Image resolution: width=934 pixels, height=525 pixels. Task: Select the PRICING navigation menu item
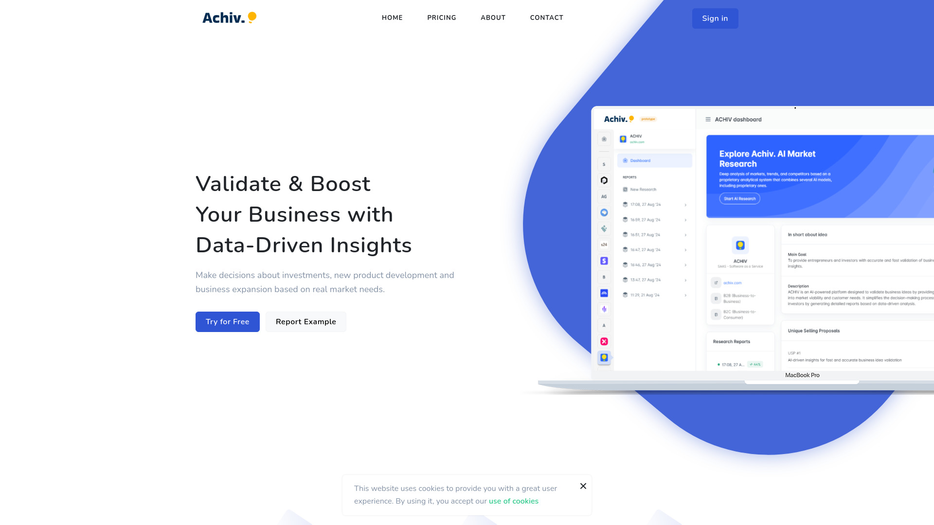click(441, 17)
